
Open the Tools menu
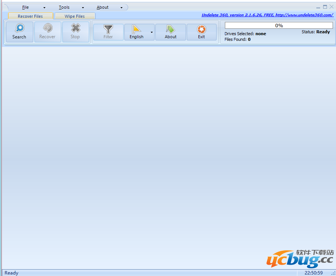(x=64, y=7)
